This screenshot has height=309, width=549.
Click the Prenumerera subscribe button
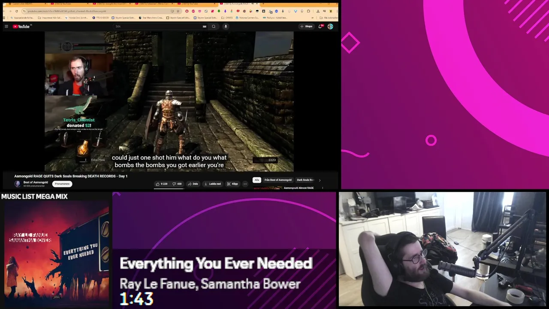(62, 184)
